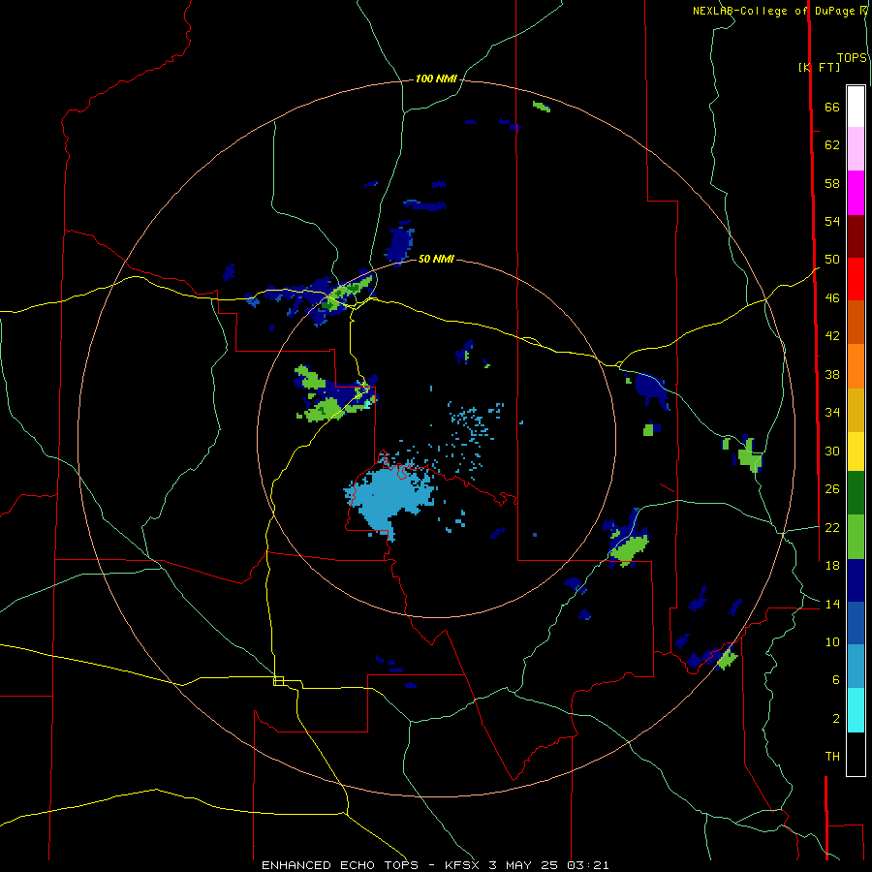Image resolution: width=872 pixels, height=872 pixels.
Task: Click the 46 value on the legend
Action: click(832, 298)
